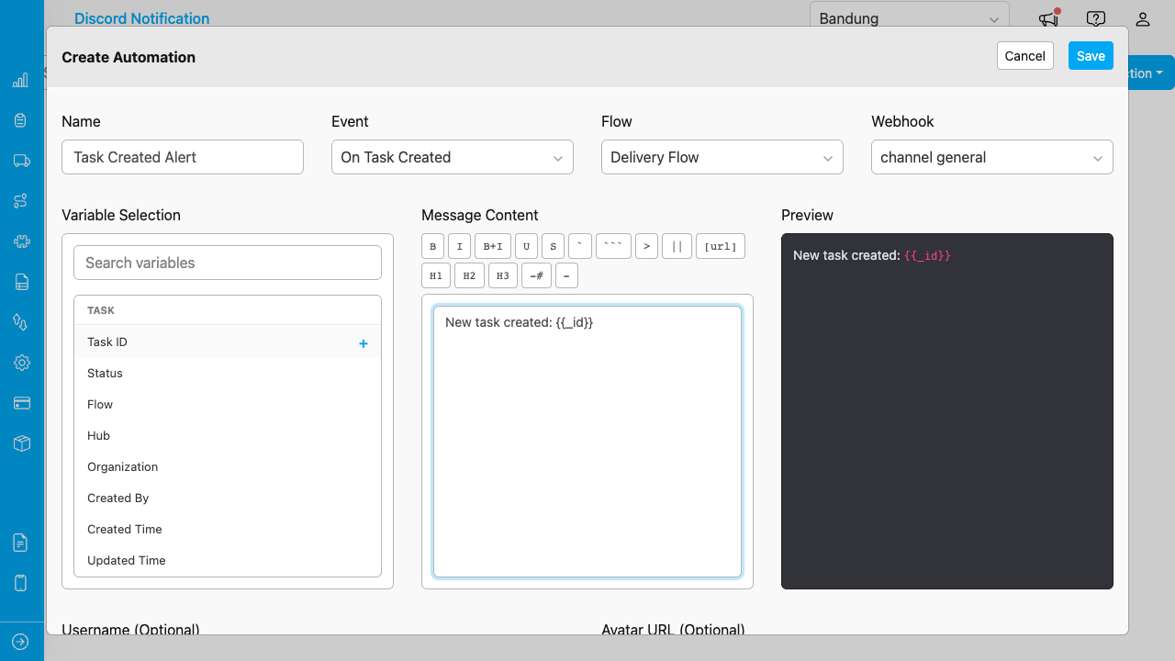The width and height of the screenshot is (1175, 661).
Task: Click inside the Message Content text area
Action: coord(587,442)
